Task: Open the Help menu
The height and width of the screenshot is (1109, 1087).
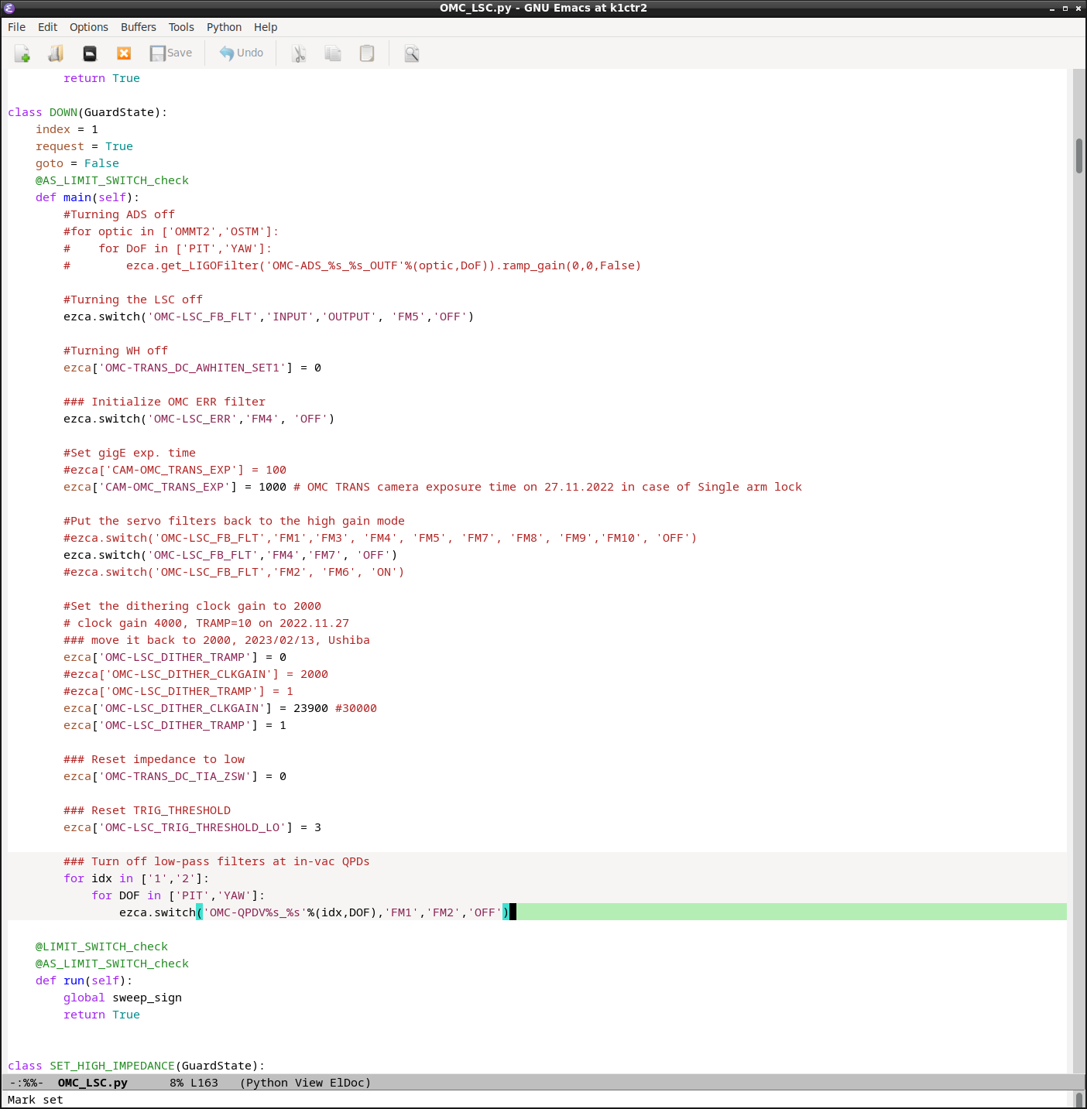Action: 266,27
